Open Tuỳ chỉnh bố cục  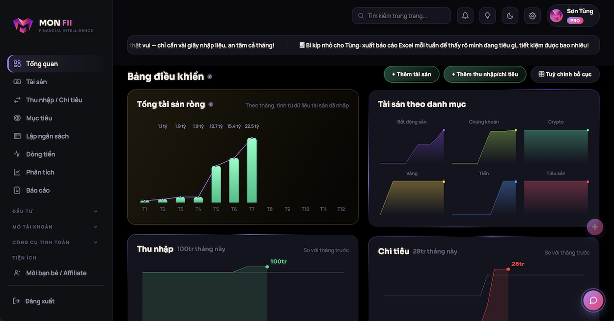[x=565, y=74]
